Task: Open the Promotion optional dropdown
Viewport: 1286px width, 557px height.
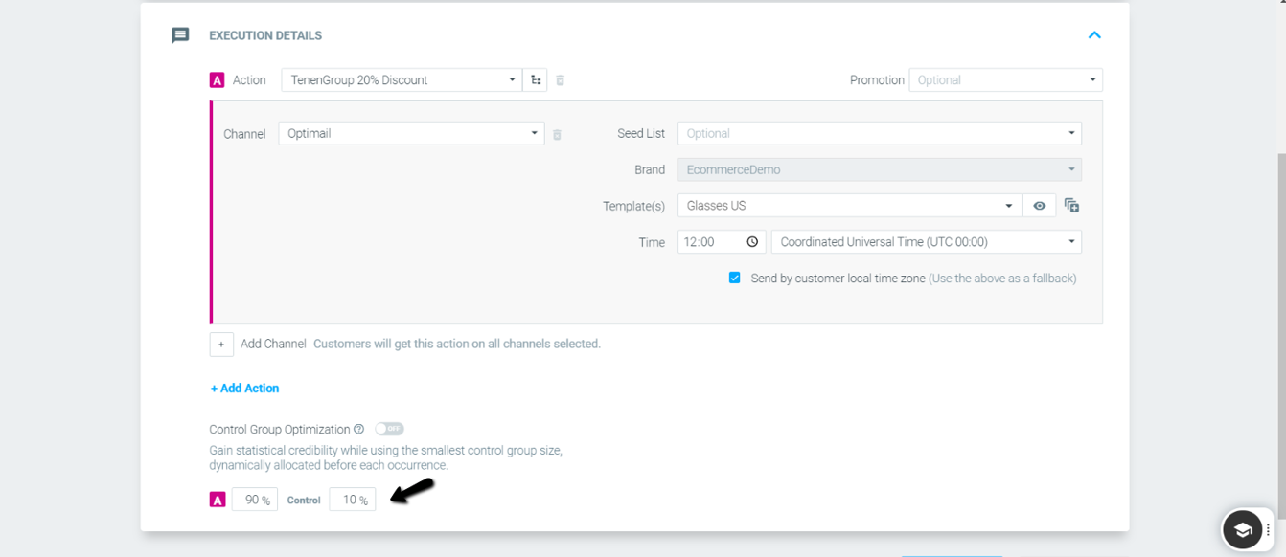Action: [x=1005, y=80]
